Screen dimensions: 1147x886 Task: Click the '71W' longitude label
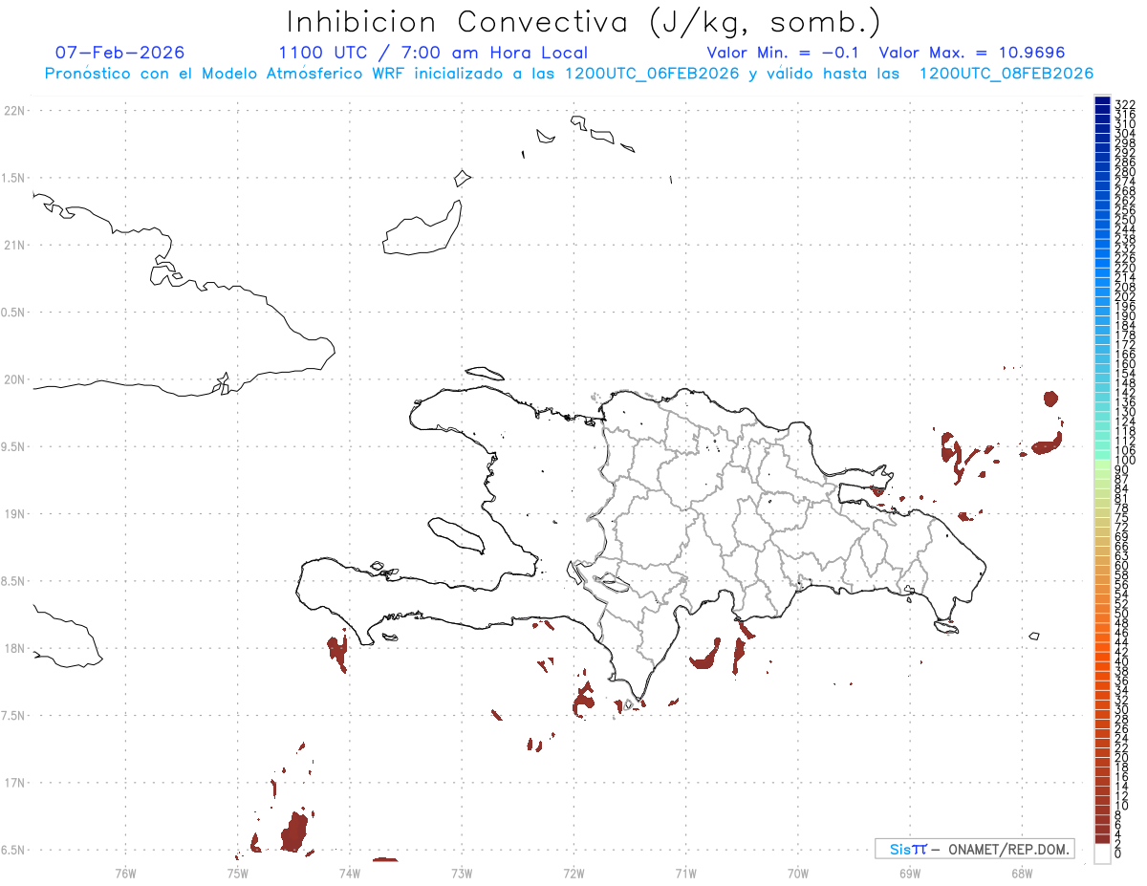pyautogui.click(x=685, y=872)
